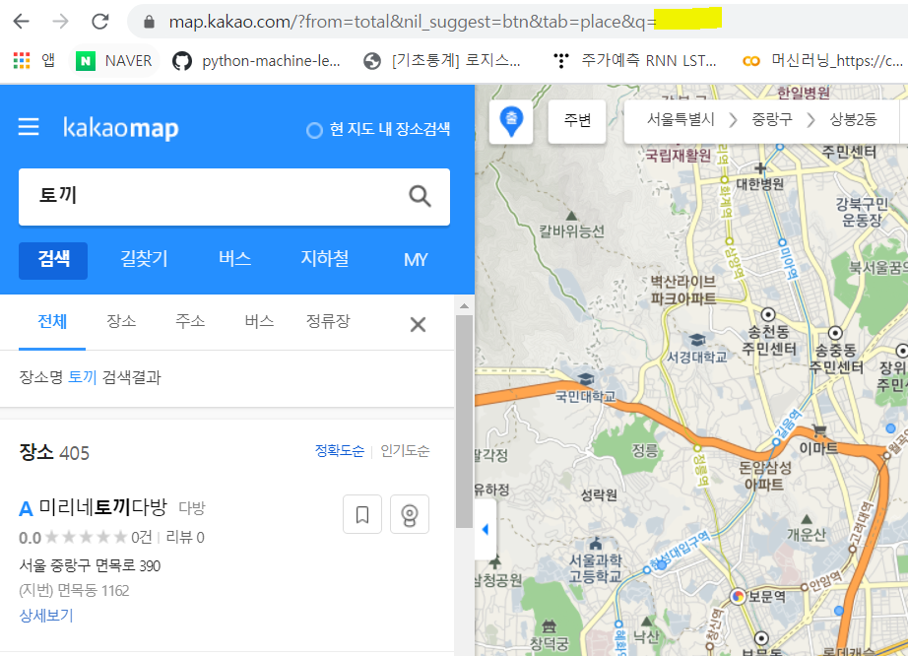Image resolution: width=908 pixels, height=656 pixels.
Task: Open the 미리네토끼다방 result title
Action: click(103, 507)
